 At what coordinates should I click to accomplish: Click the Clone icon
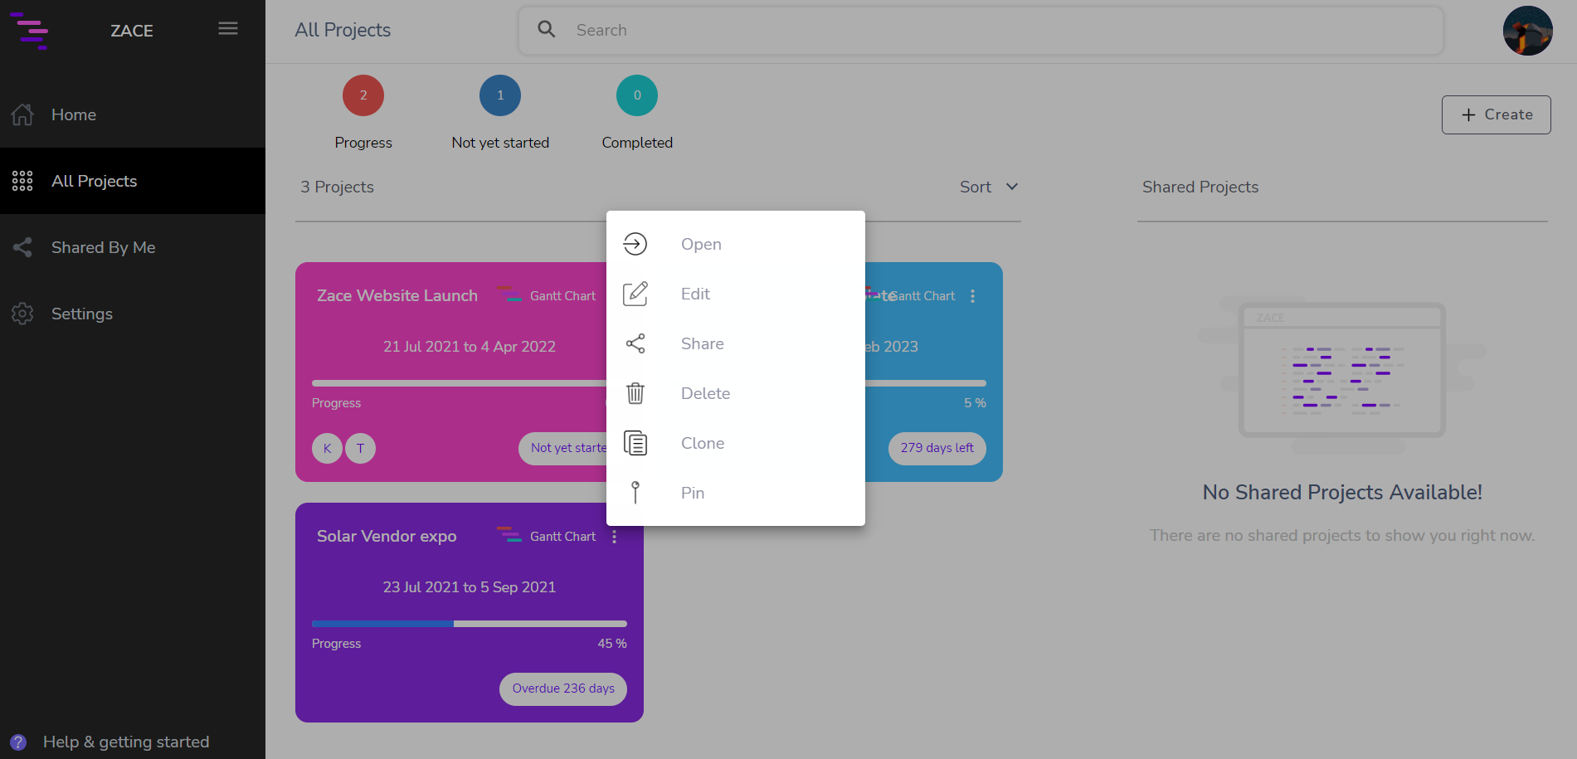click(x=635, y=443)
